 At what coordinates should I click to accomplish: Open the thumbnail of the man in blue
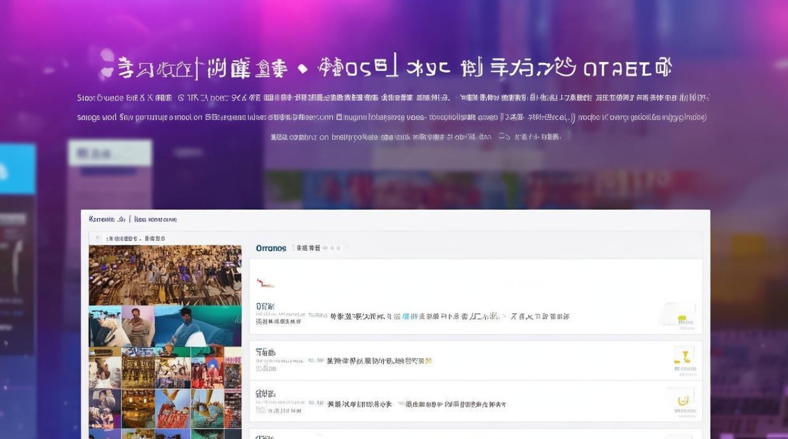(198, 326)
